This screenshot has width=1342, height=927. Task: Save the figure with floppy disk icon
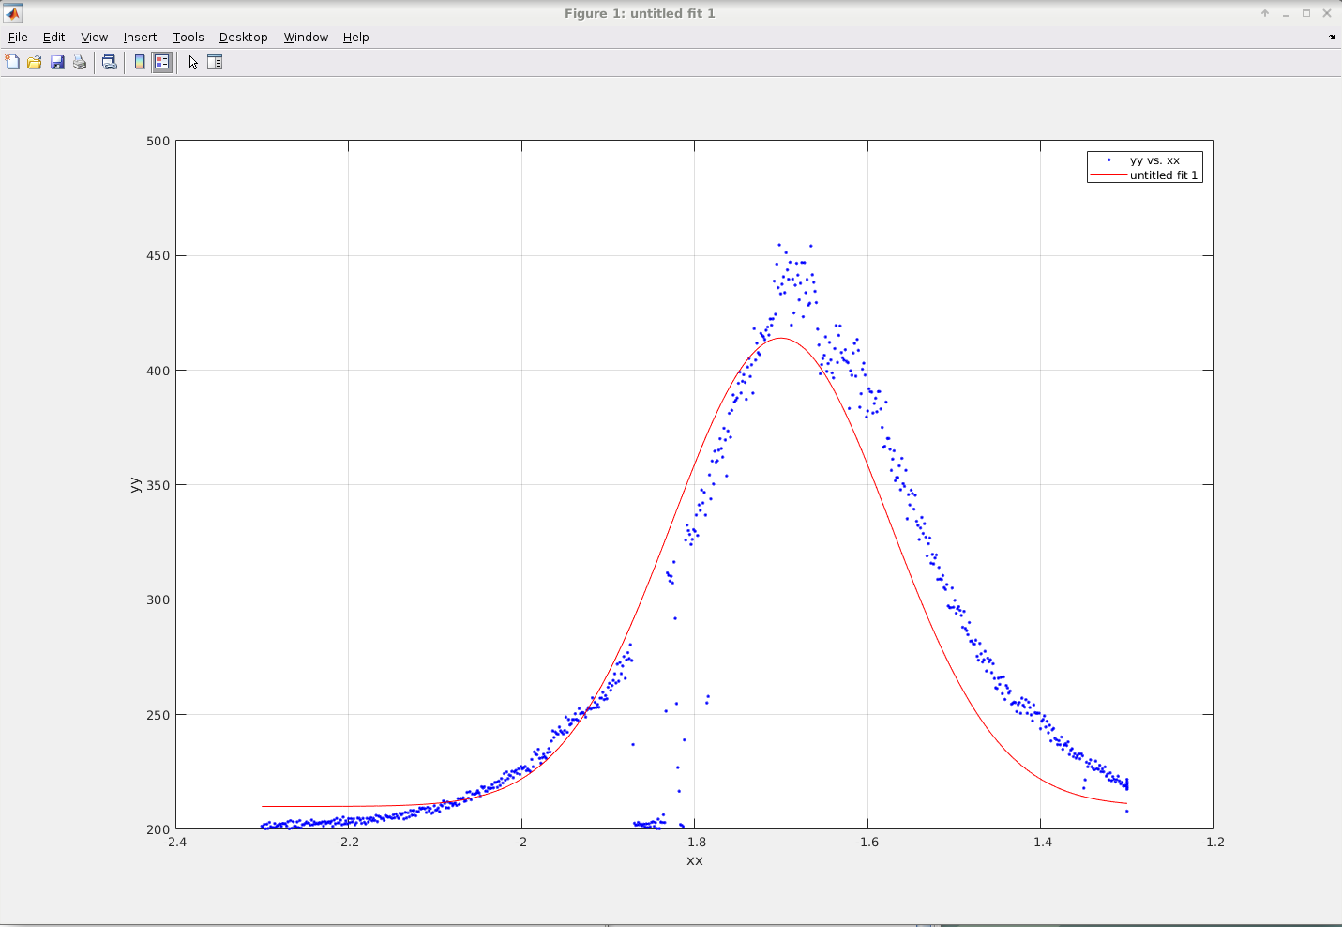pos(57,62)
